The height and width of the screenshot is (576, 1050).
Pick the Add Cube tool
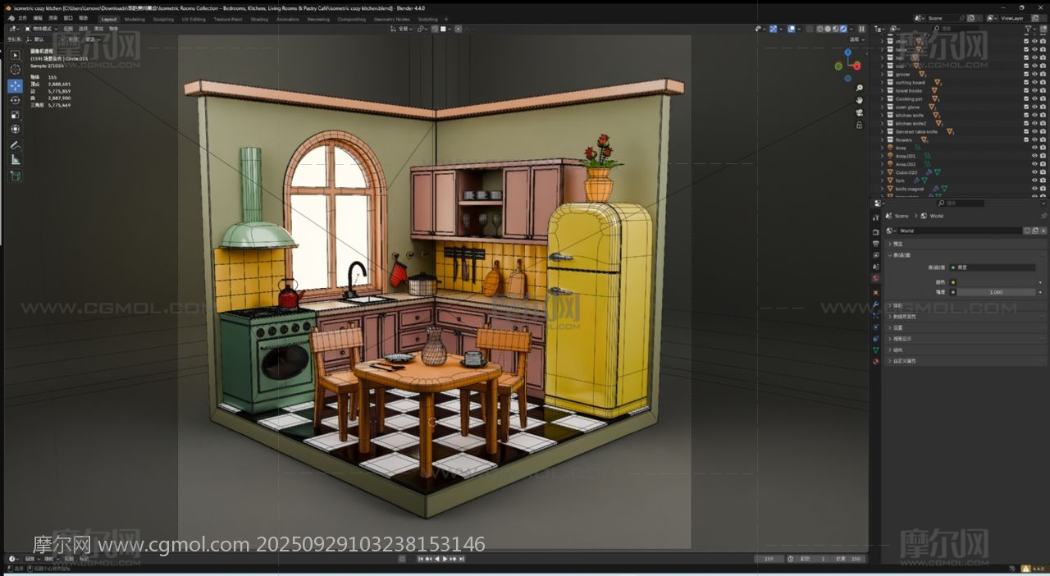(15, 176)
